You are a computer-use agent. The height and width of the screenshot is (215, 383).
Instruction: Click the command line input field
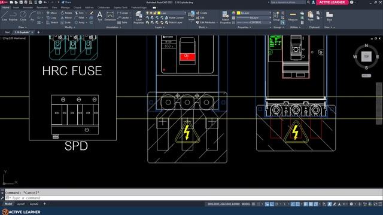[193, 198]
